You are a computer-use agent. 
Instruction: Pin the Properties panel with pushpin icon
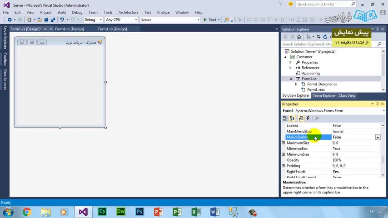point(378,104)
